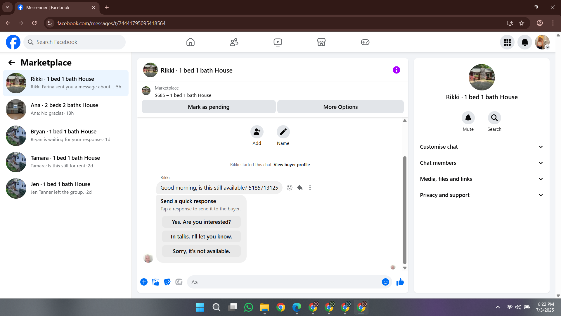Open View buyer profile link
The width and height of the screenshot is (561, 316).
coord(292,165)
